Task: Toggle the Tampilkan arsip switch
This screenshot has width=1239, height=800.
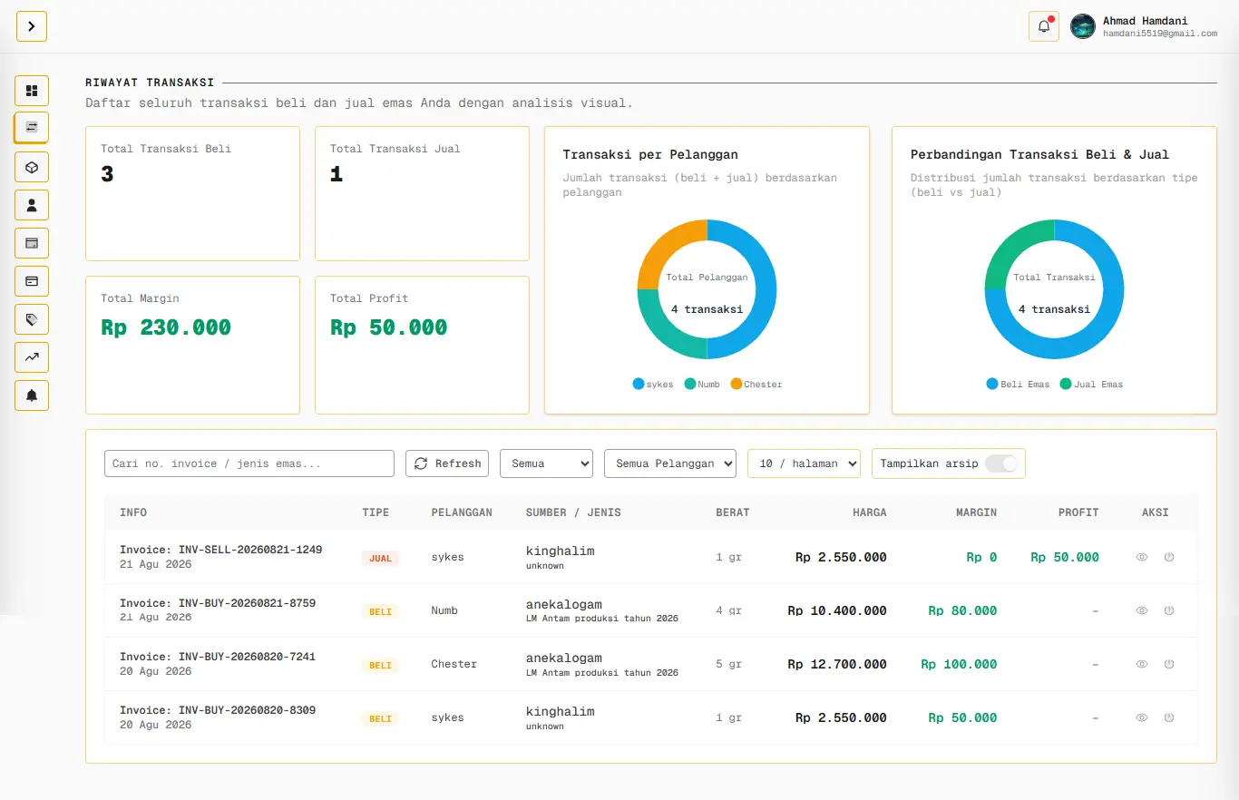Action: click(x=1002, y=463)
